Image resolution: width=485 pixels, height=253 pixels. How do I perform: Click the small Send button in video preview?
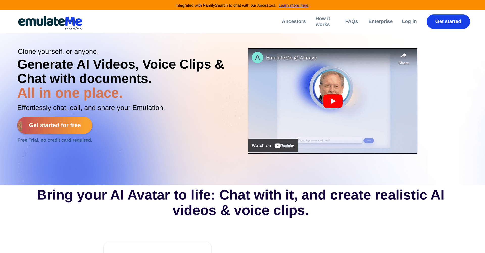(x=369, y=140)
